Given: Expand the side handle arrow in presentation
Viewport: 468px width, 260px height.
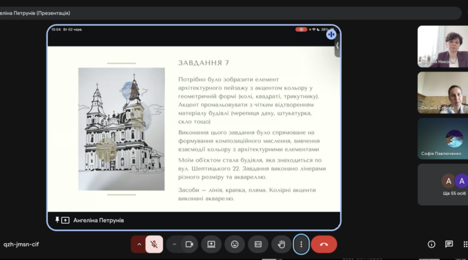Looking at the screenshot, I should tap(337, 45).
